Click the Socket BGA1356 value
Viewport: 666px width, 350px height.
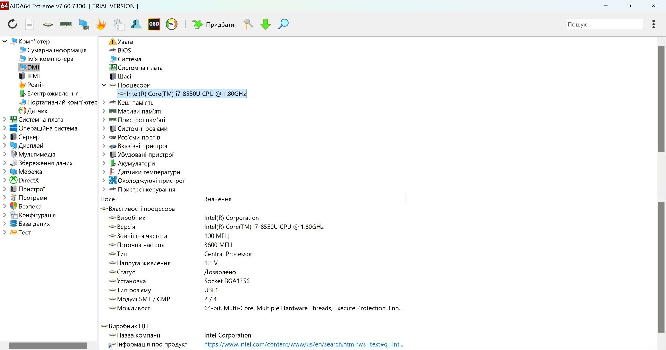click(x=227, y=281)
